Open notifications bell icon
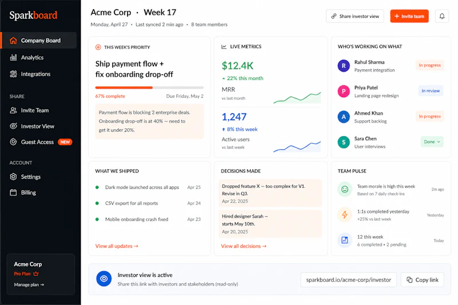This screenshot has height=305, width=458. click(x=441, y=16)
